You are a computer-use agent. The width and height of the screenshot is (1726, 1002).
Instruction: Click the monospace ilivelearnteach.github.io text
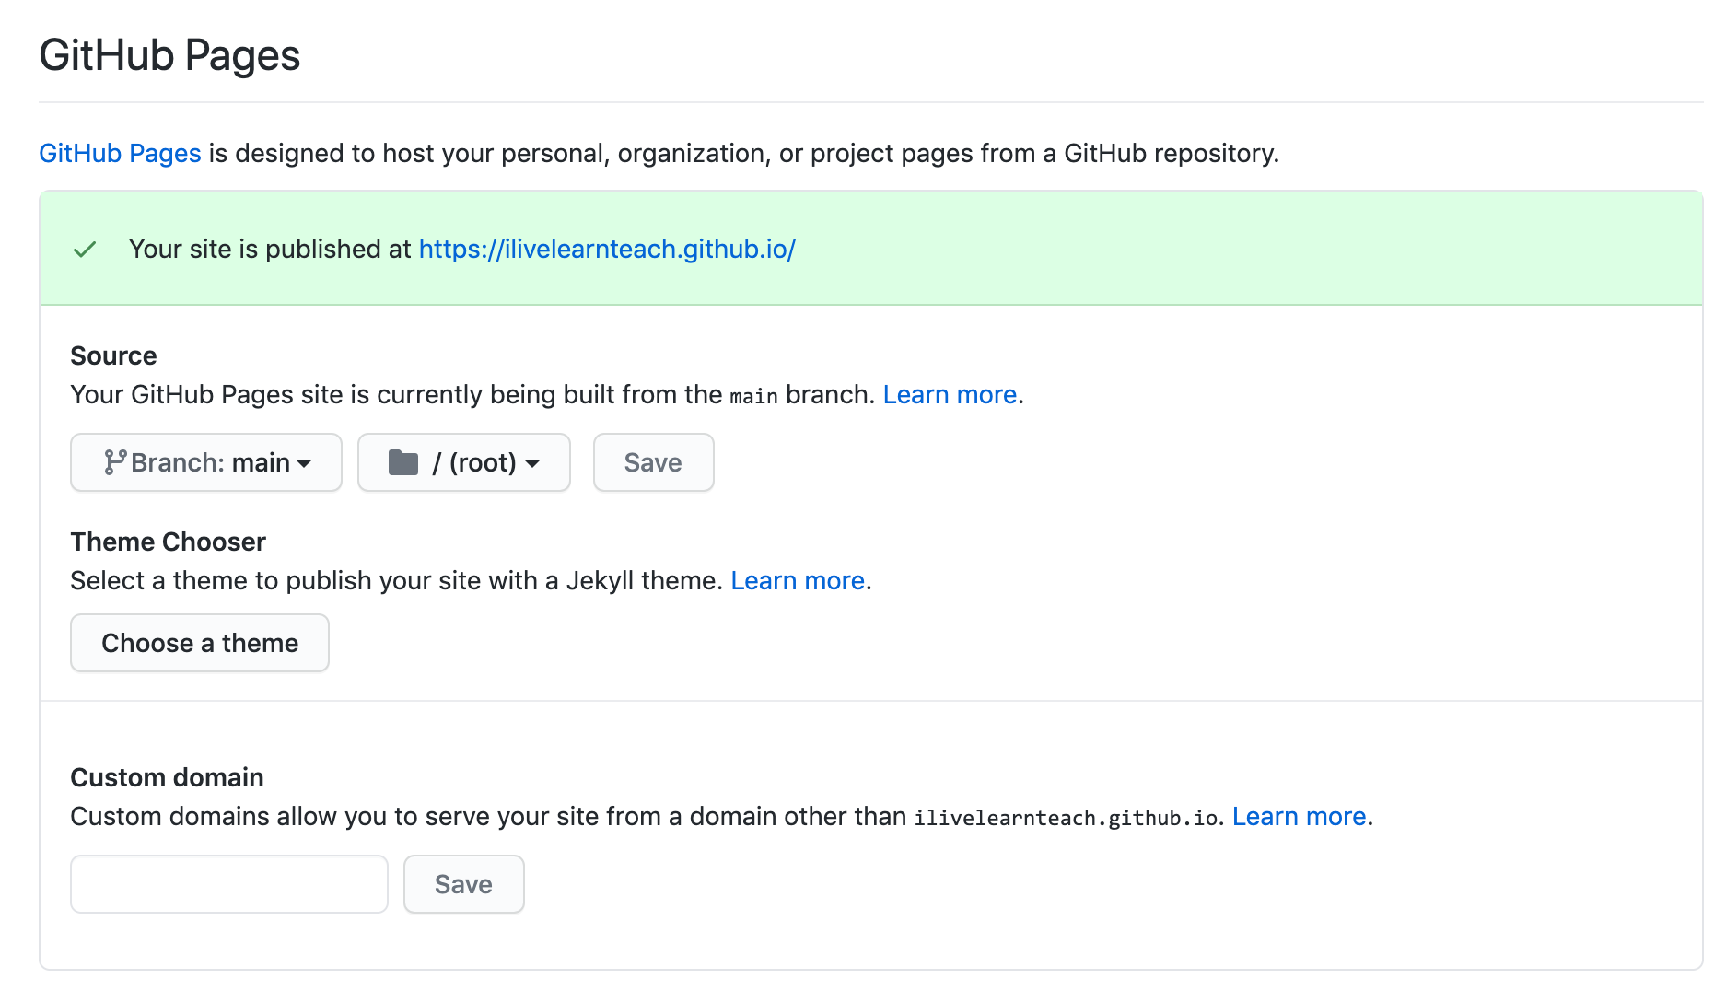(1067, 818)
